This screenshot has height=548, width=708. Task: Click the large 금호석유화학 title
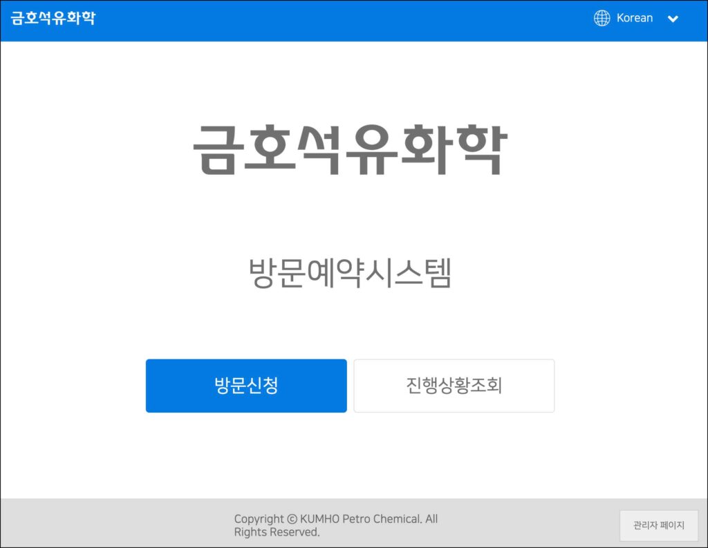pos(351,150)
